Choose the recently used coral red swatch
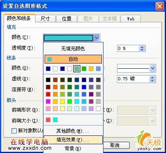This screenshot has width=166, height=153. 48,120
